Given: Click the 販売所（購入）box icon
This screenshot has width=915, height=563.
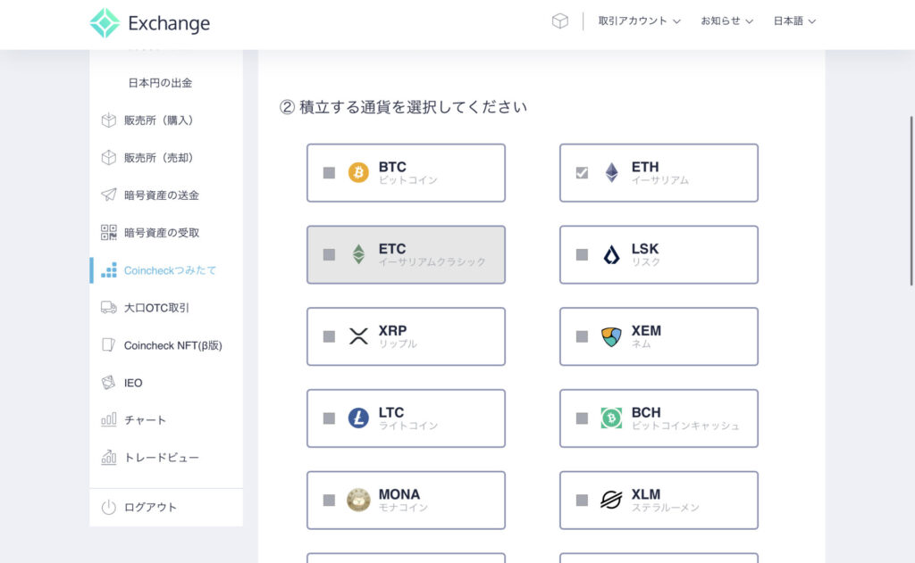Looking at the screenshot, I should [108, 120].
